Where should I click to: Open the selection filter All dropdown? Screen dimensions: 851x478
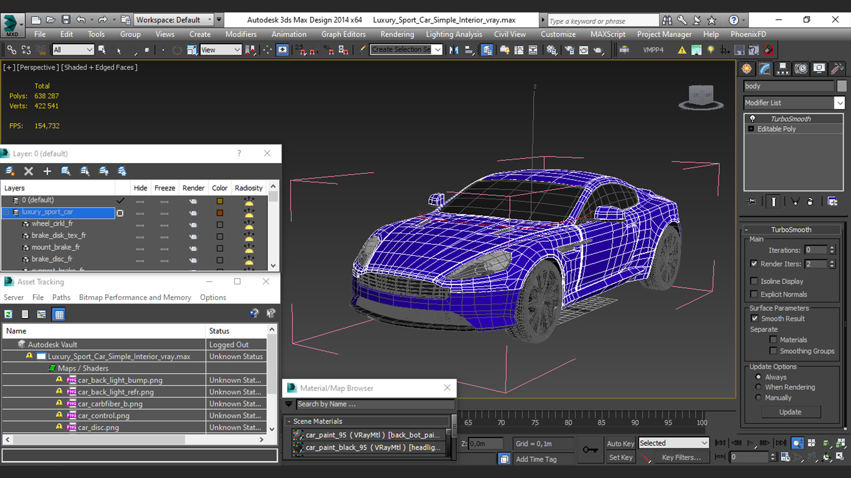click(x=73, y=50)
